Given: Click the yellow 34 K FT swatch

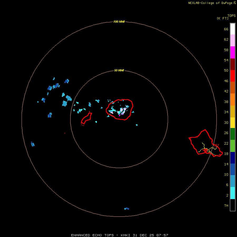Looking at the screenshot, I should click(x=233, y=123).
